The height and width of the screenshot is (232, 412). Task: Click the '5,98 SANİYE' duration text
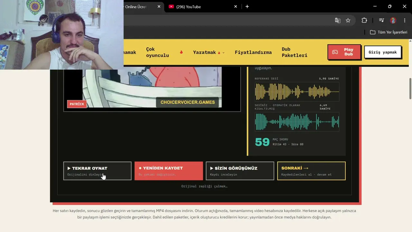[x=329, y=79]
